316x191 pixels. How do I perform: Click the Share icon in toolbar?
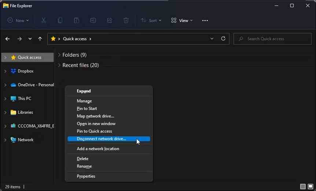110,21
